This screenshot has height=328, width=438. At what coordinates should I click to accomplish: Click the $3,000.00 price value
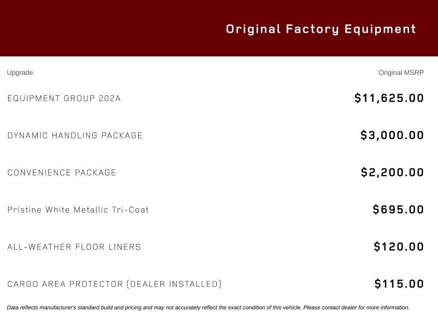(x=392, y=135)
